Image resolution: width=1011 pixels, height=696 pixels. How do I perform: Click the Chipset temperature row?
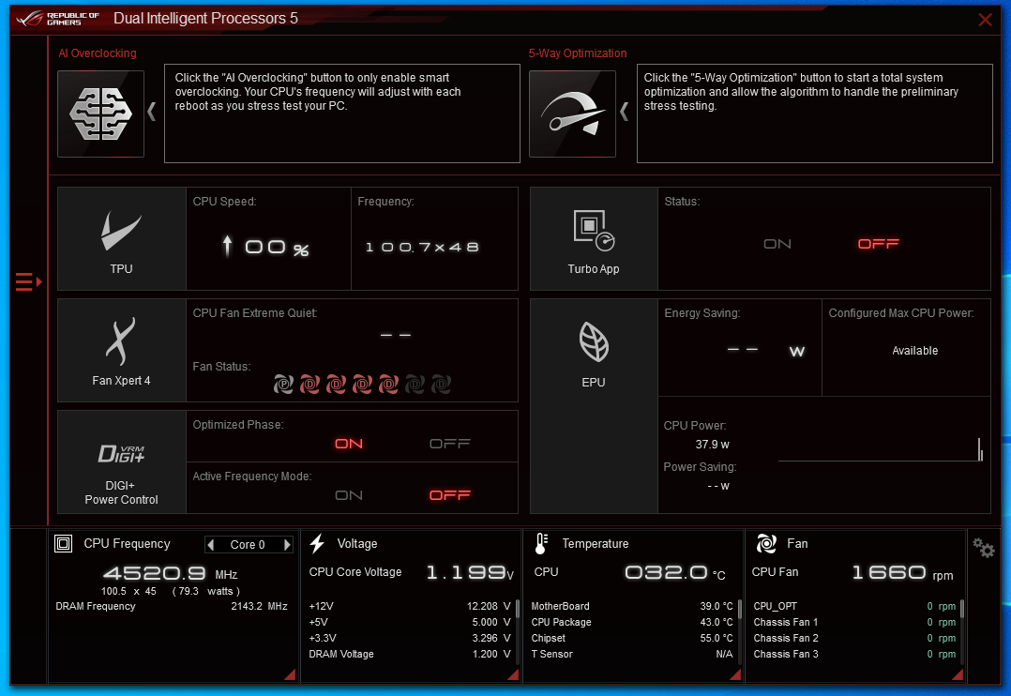pyautogui.click(x=632, y=638)
